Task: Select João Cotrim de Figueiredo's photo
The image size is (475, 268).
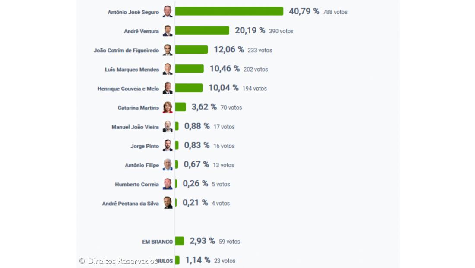Action: pyautogui.click(x=168, y=50)
